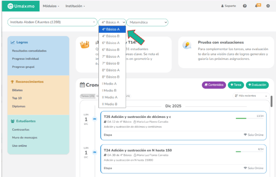Expand the Módulos menu

(x=51, y=6)
